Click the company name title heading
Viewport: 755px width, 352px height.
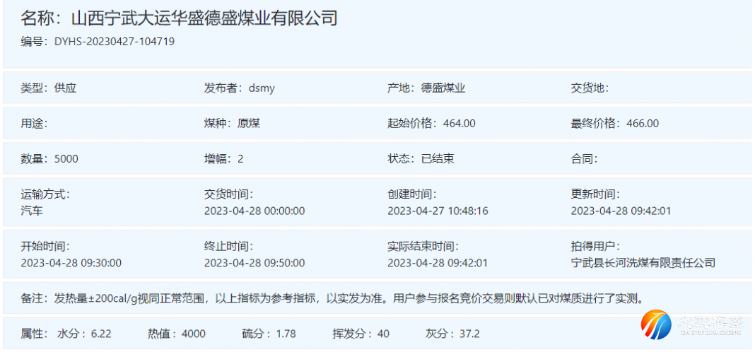click(179, 18)
